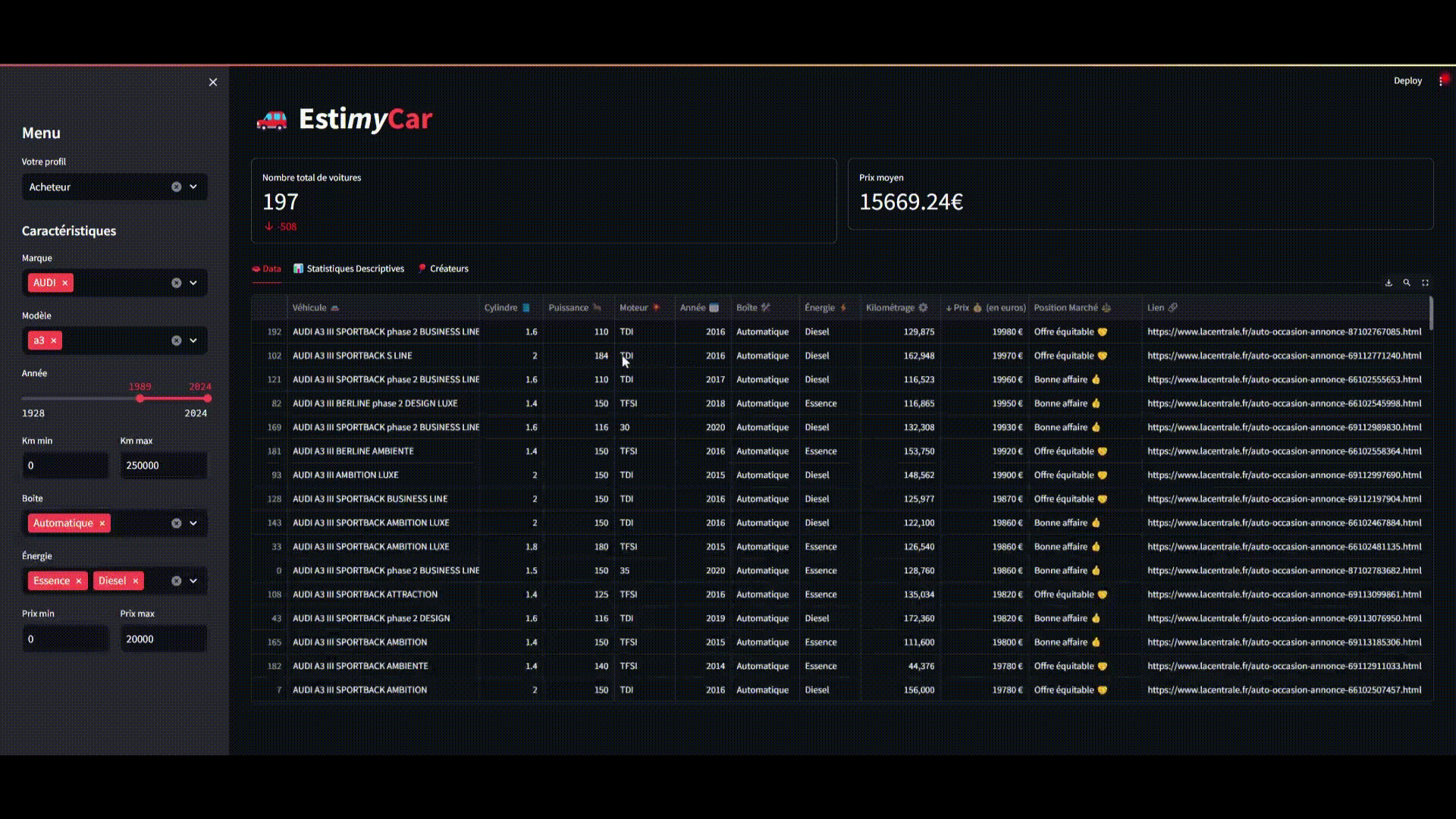1456x819 pixels.
Task: Download the data table as CSV
Action: tap(1389, 283)
